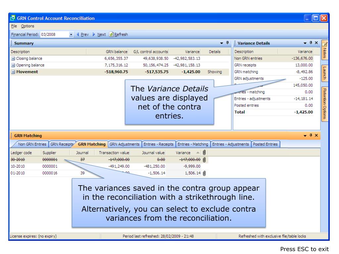Open the File menu

click(x=14, y=26)
